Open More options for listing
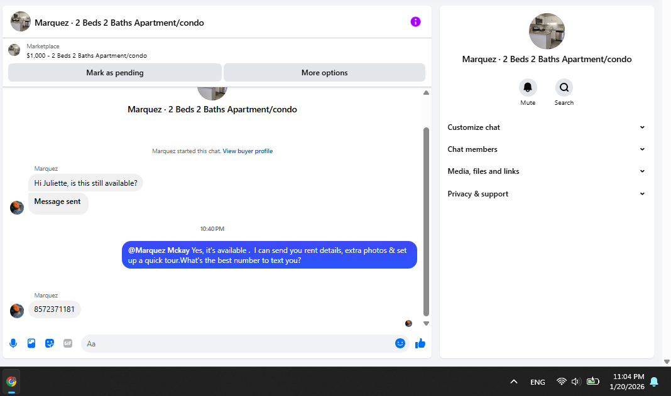This screenshot has height=396, width=671. [324, 73]
